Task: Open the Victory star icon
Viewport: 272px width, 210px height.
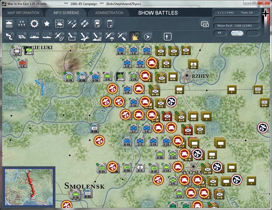Action: coord(47,24)
